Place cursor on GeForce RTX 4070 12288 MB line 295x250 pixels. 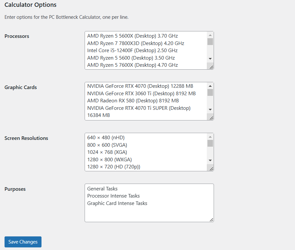(x=140, y=86)
